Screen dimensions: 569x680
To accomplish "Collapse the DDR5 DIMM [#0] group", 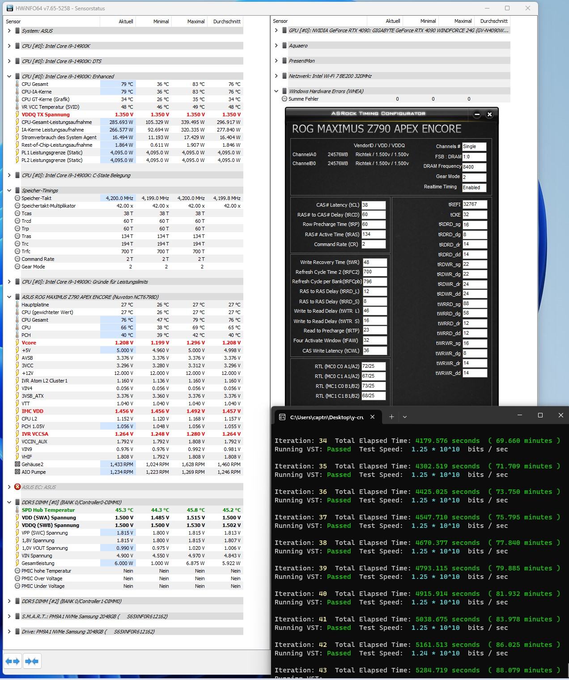I will (9, 502).
